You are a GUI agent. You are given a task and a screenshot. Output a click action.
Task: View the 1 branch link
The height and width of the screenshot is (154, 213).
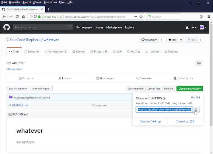tap(65, 78)
